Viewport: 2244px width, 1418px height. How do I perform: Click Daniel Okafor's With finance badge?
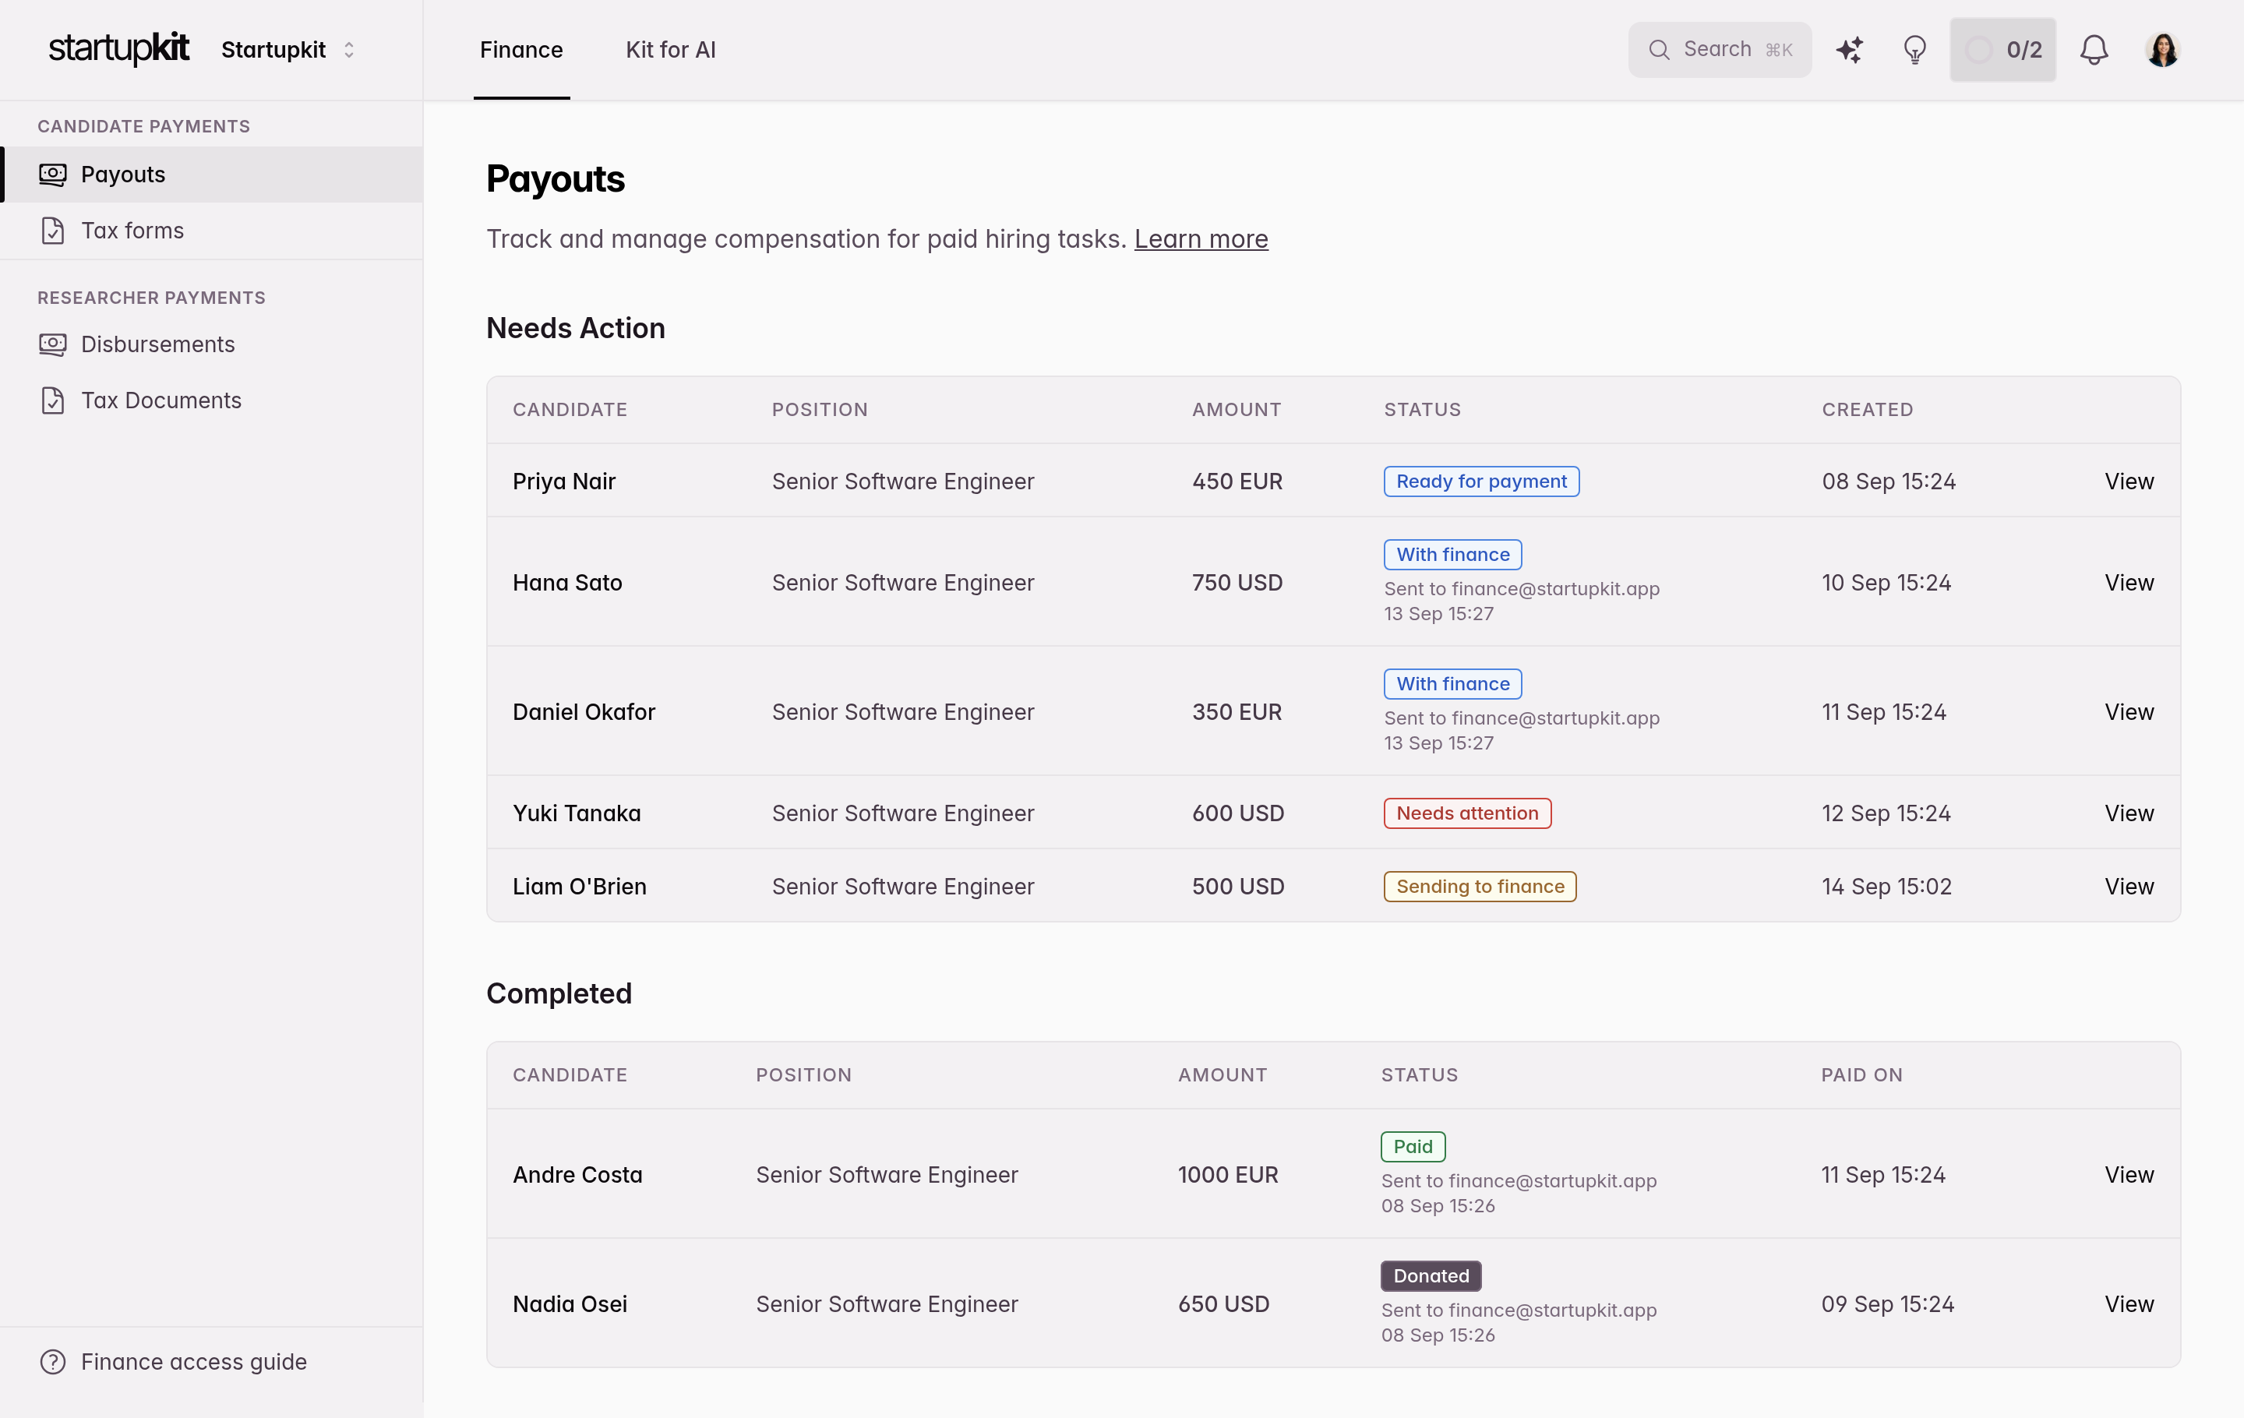point(1452,684)
